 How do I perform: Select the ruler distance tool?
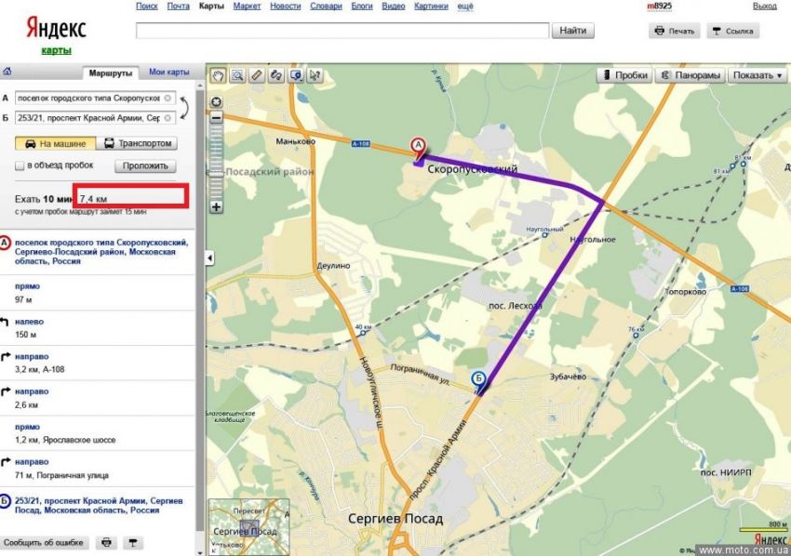pyautogui.click(x=256, y=75)
